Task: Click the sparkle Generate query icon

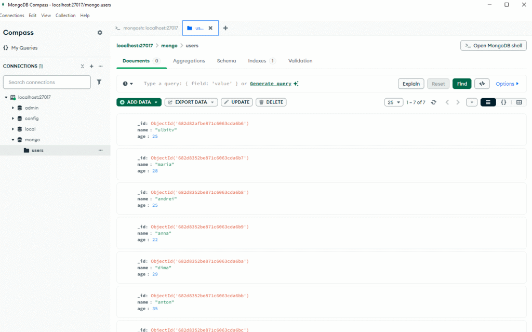Action: pyautogui.click(x=296, y=84)
